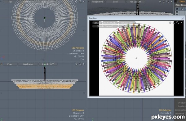Click the zoom magnifier in the Preview window
Image resolution: width=186 pixels, height=121 pixels.
point(178,23)
